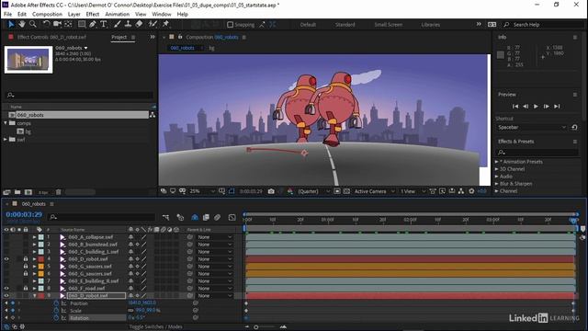588x331 pixels.
Task: Open the (Quarter) resolution dropdown
Action: [313, 191]
